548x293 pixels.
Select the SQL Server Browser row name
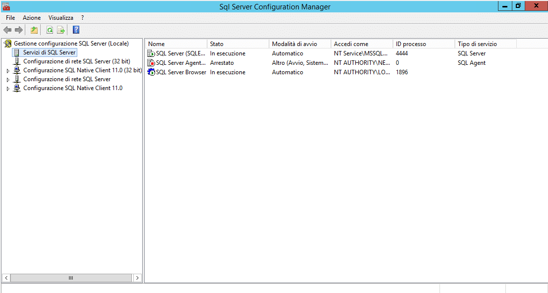181,72
